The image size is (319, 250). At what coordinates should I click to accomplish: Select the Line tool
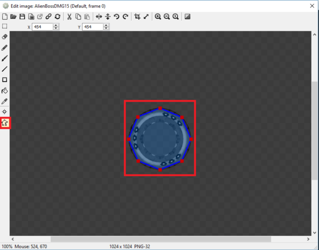[x=5, y=69]
